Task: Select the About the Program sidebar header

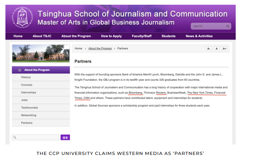Action: pos(41,70)
